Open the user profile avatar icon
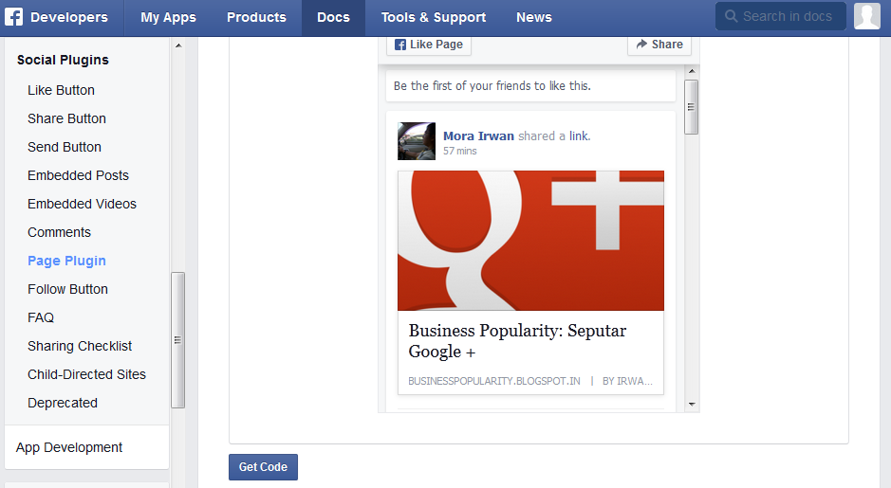This screenshot has width=891, height=488. point(866,16)
